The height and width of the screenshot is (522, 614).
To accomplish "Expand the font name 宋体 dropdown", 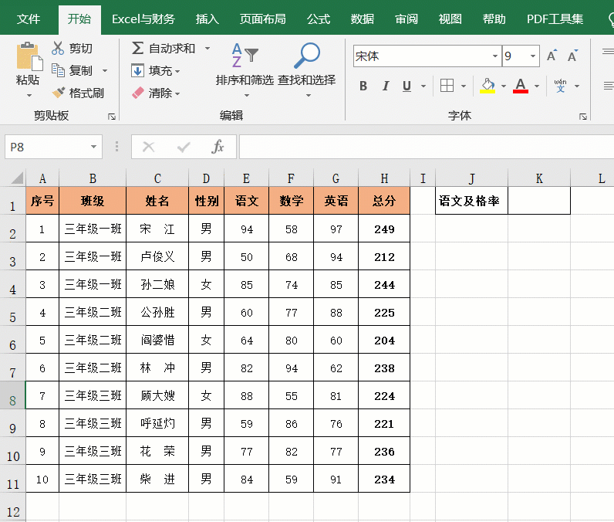I will tap(494, 56).
